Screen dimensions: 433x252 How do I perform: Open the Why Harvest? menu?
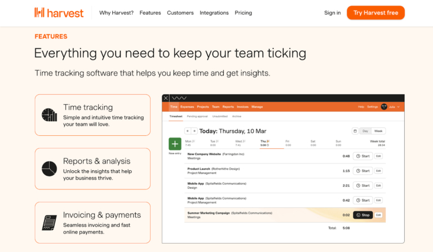pyautogui.click(x=116, y=12)
